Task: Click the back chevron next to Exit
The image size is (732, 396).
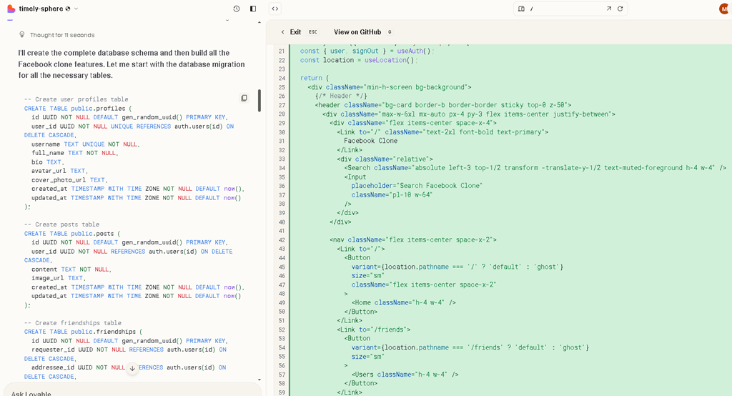Action: pos(282,32)
